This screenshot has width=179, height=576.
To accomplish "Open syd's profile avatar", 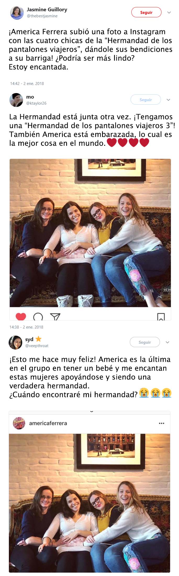I will coord(15,342).
